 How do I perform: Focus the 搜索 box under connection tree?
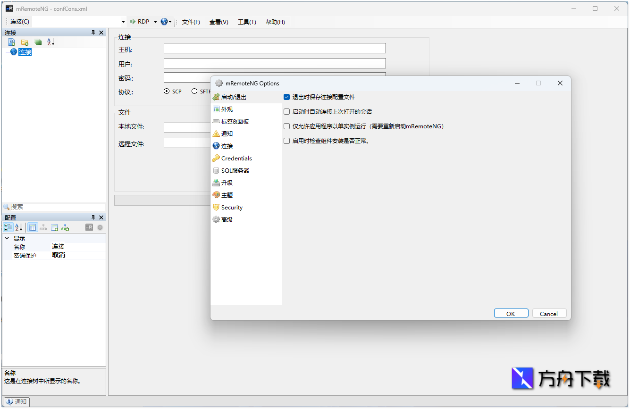(54, 207)
